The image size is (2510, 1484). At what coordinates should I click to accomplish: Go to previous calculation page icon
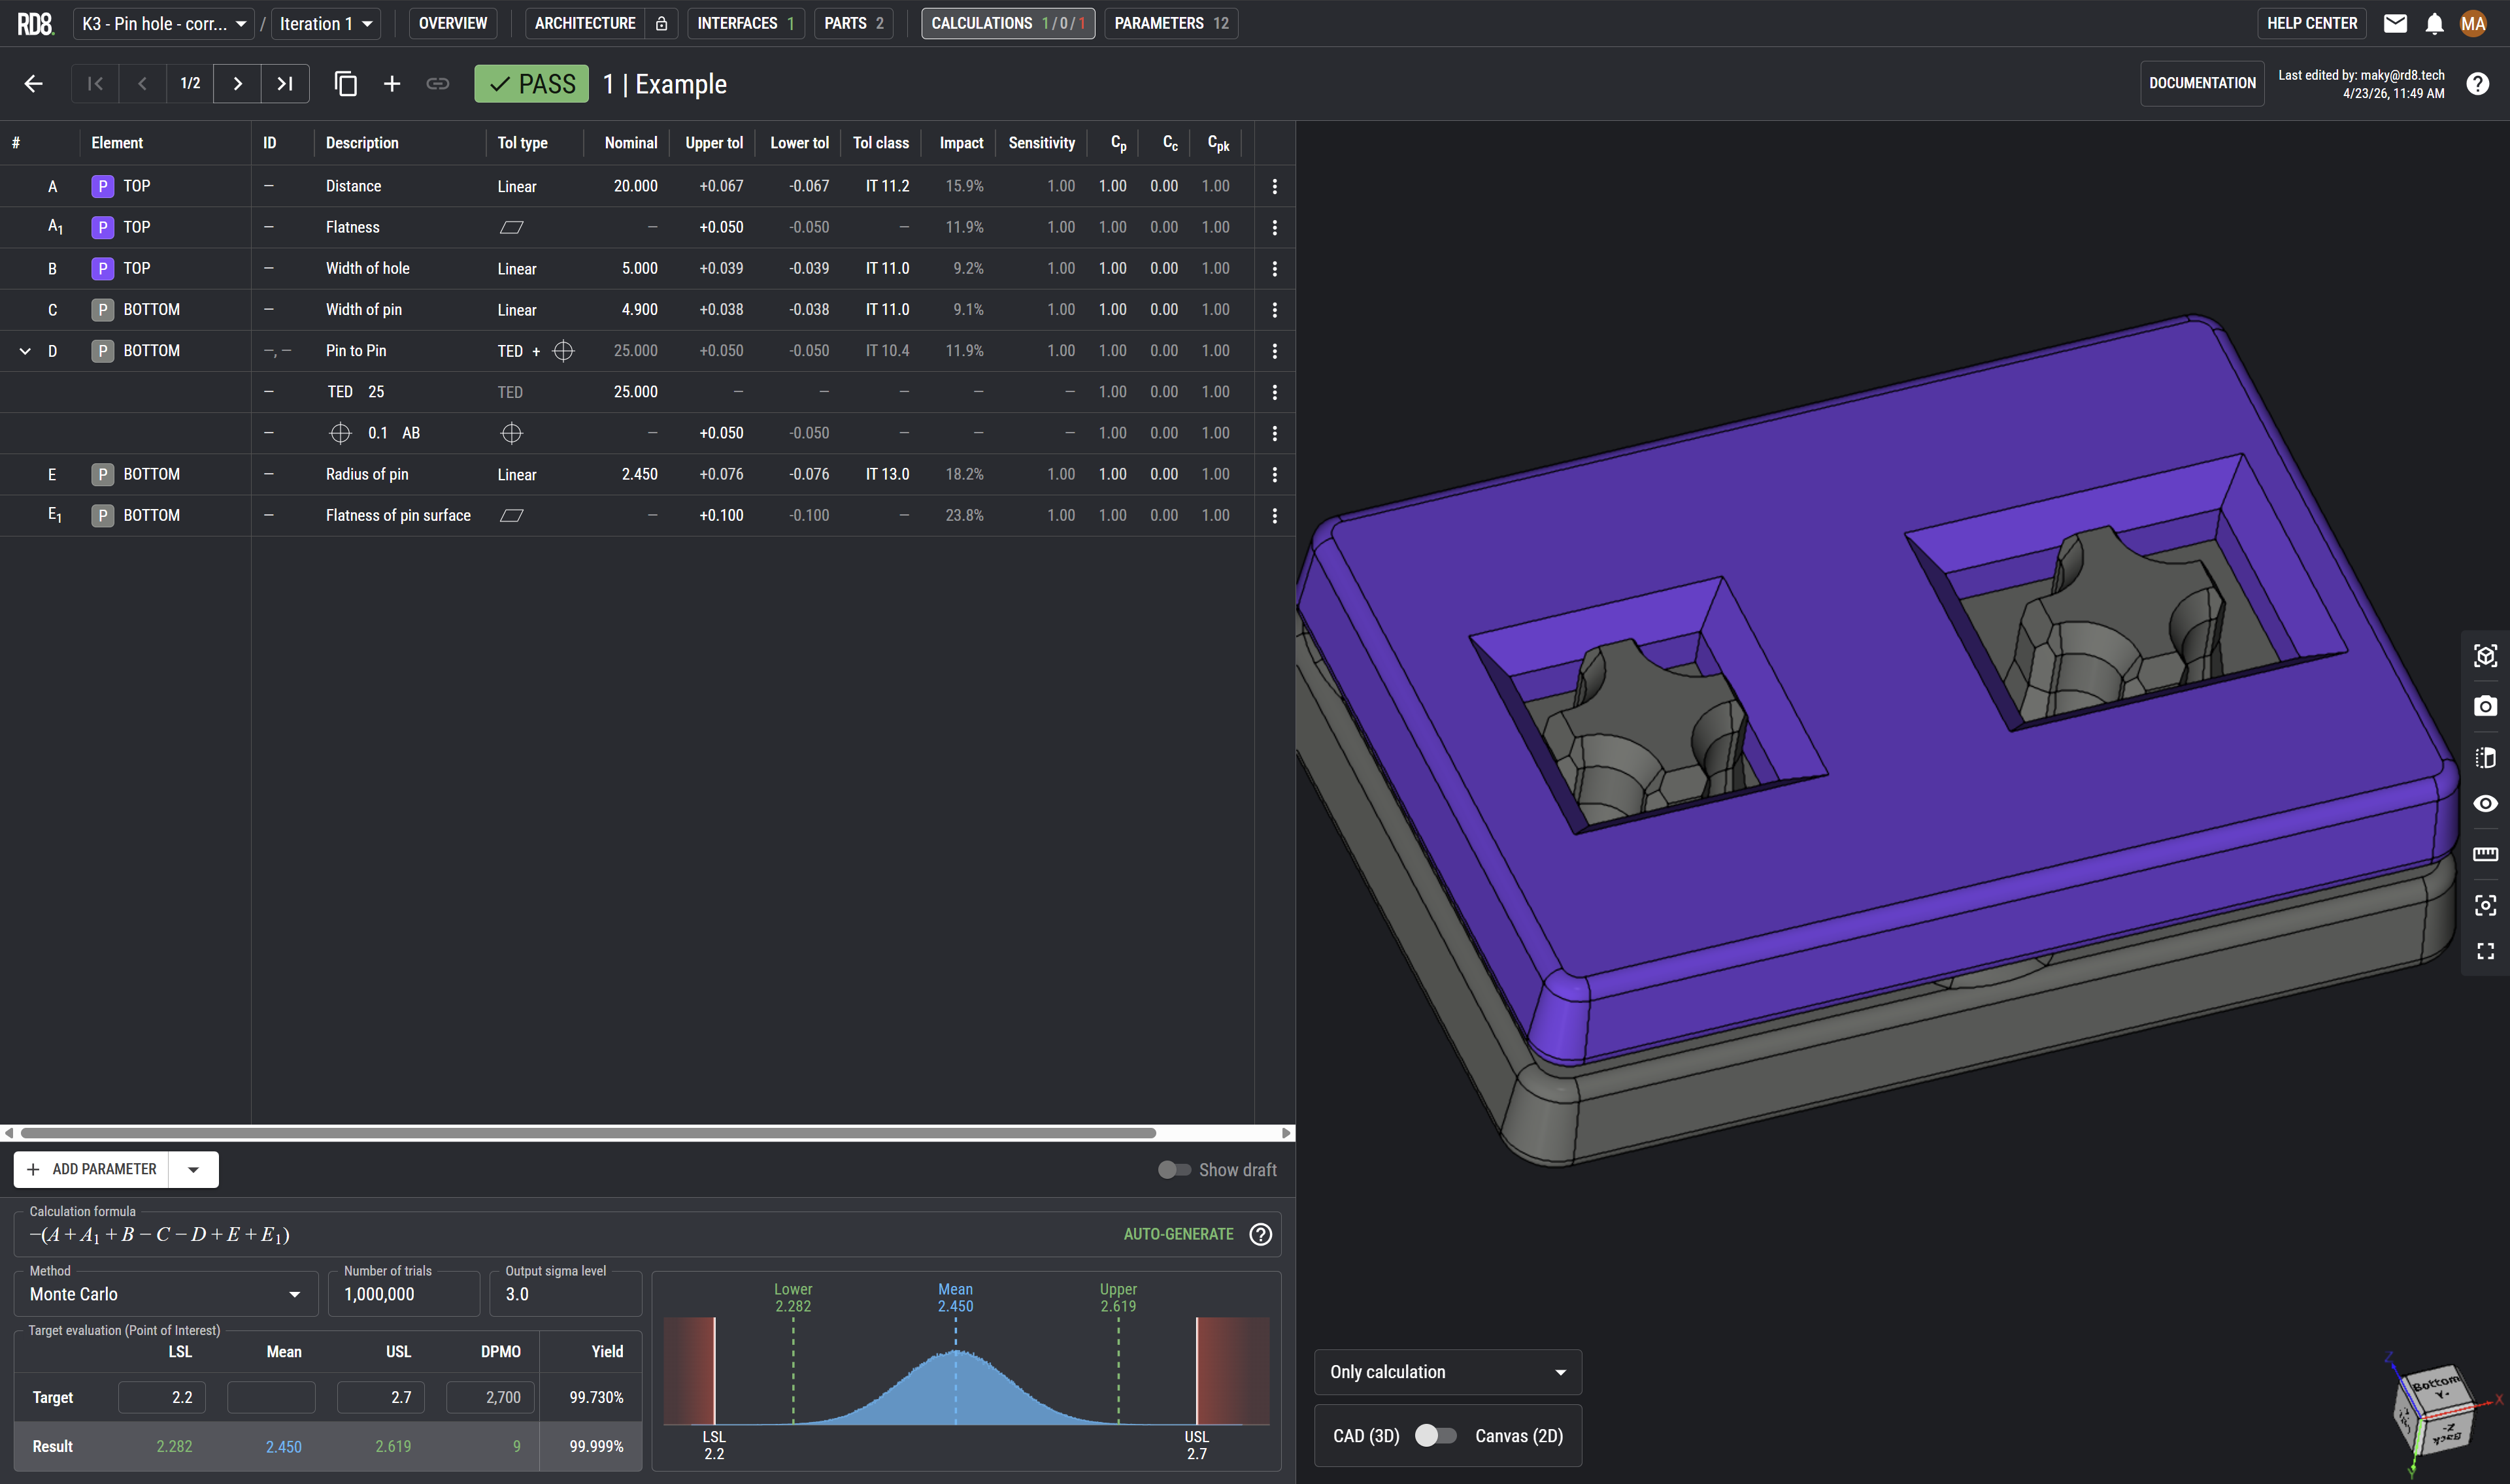point(142,84)
